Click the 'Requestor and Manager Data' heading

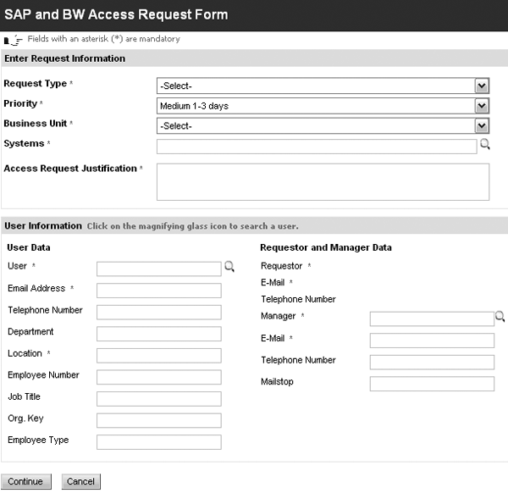pyautogui.click(x=326, y=247)
